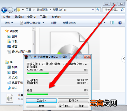The height and width of the screenshot is (111, 127).
Task: Open 迅雷下载 library
Action: click(x=17, y=83)
